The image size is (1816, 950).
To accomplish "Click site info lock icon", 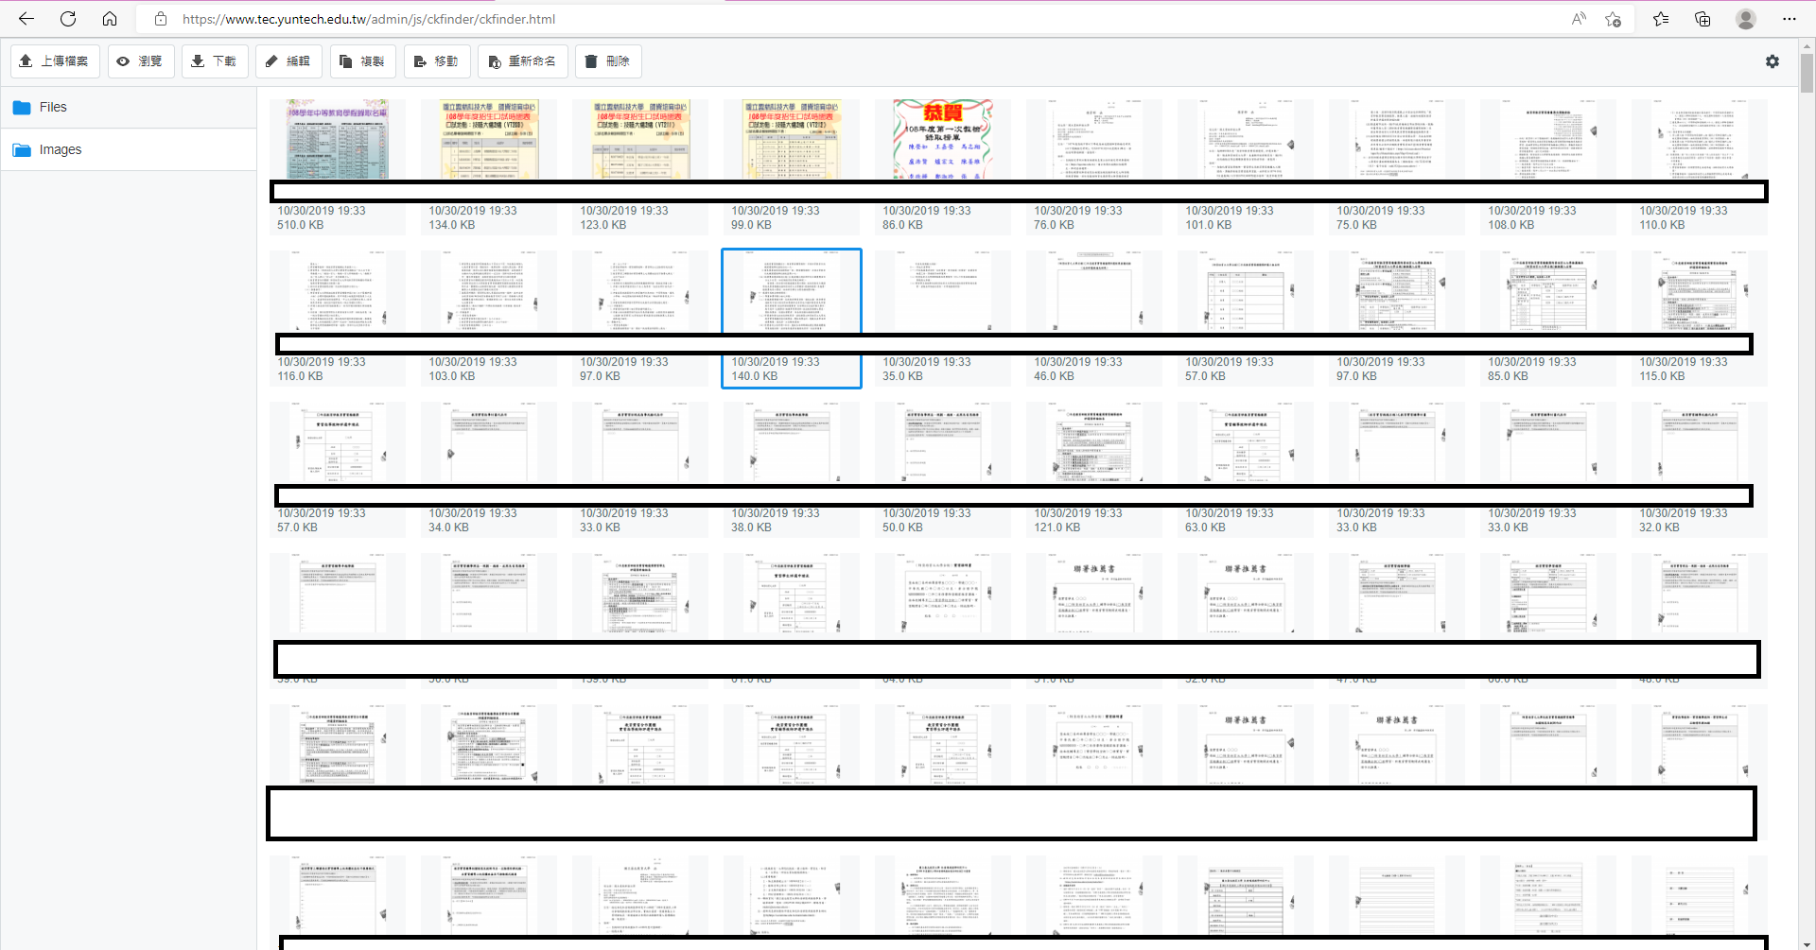I will (x=161, y=19).
